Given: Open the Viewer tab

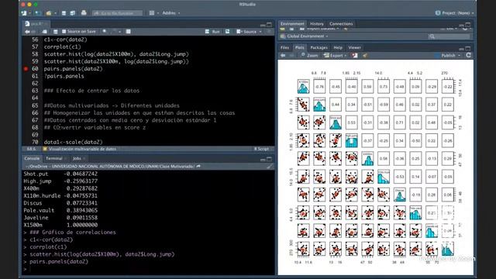Looking at the screenshot, I should (x=355, y=47).
